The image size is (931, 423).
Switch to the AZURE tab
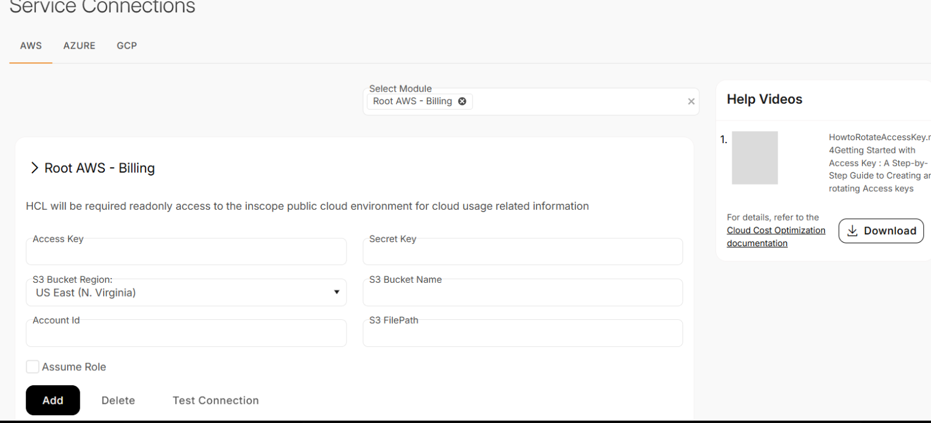pos(79,46)
